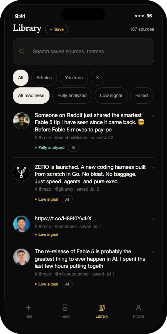
Task: Enable the Failed readiness filter
Action: pyautogui.click(x=142, y=96)
